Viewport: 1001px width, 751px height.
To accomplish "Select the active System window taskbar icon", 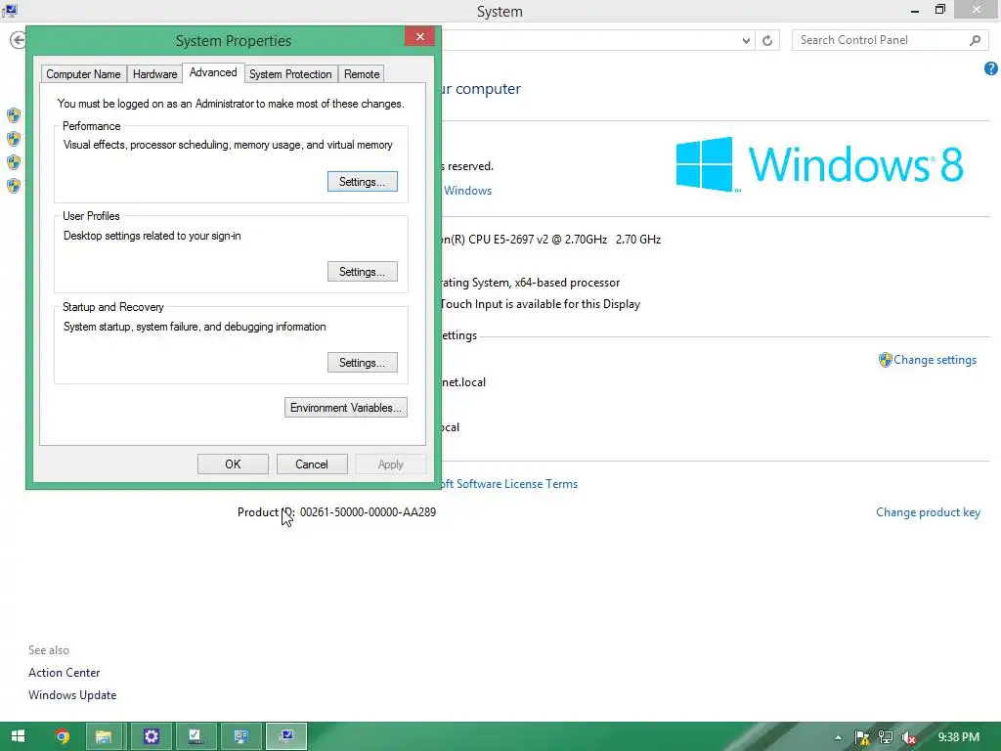I will coord(286,737).
